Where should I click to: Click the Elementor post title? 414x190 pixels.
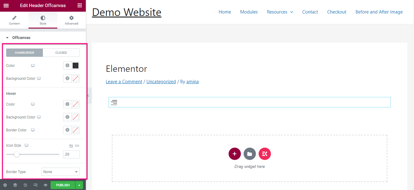(x=127, y=69)
